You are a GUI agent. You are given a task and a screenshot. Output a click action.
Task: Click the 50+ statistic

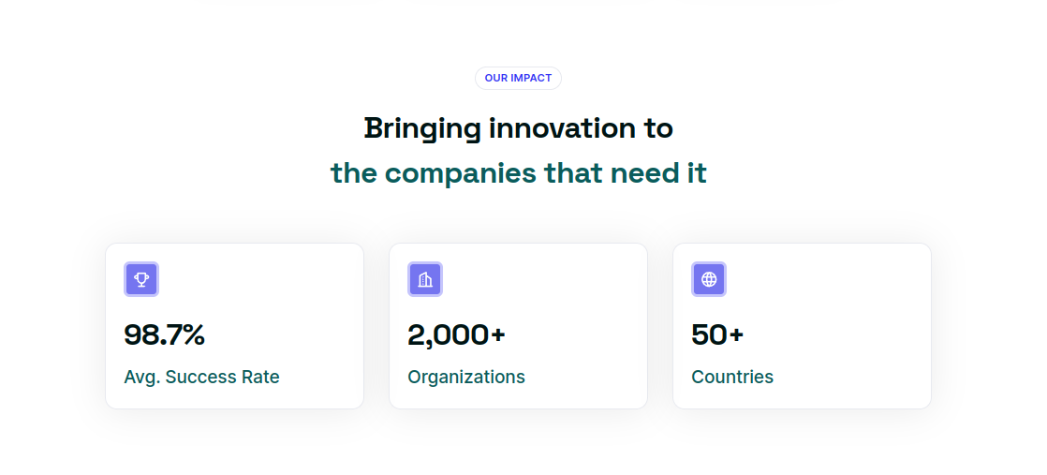point(717,334)
